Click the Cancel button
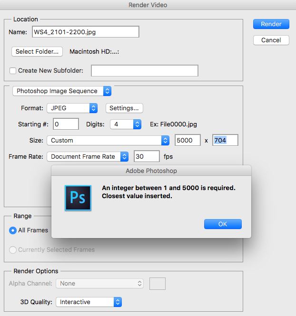 coord(271,40)
